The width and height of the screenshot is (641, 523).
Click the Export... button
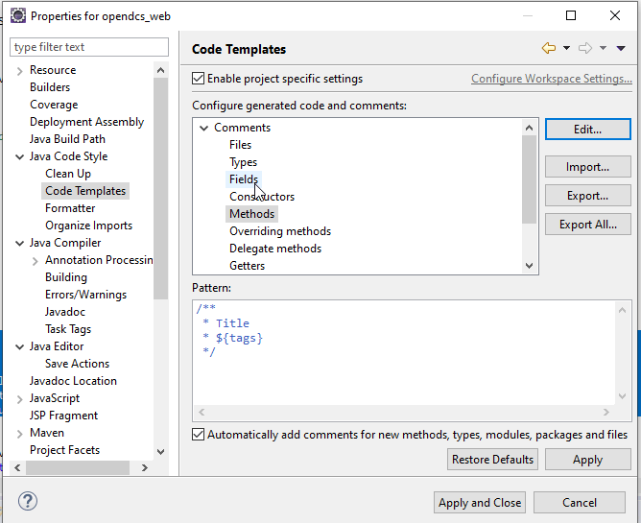tap(588, 196)
